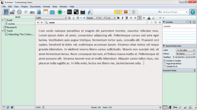Image resolution: width=197 pixels, height=110 pixels.
Task: Open the Regular font style dropdown
Action: tap(92, 18)
